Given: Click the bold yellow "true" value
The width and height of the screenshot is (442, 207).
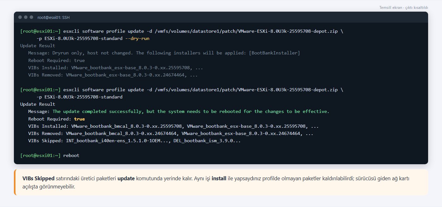Looking at the screenshot, I should tap(80, 119).
